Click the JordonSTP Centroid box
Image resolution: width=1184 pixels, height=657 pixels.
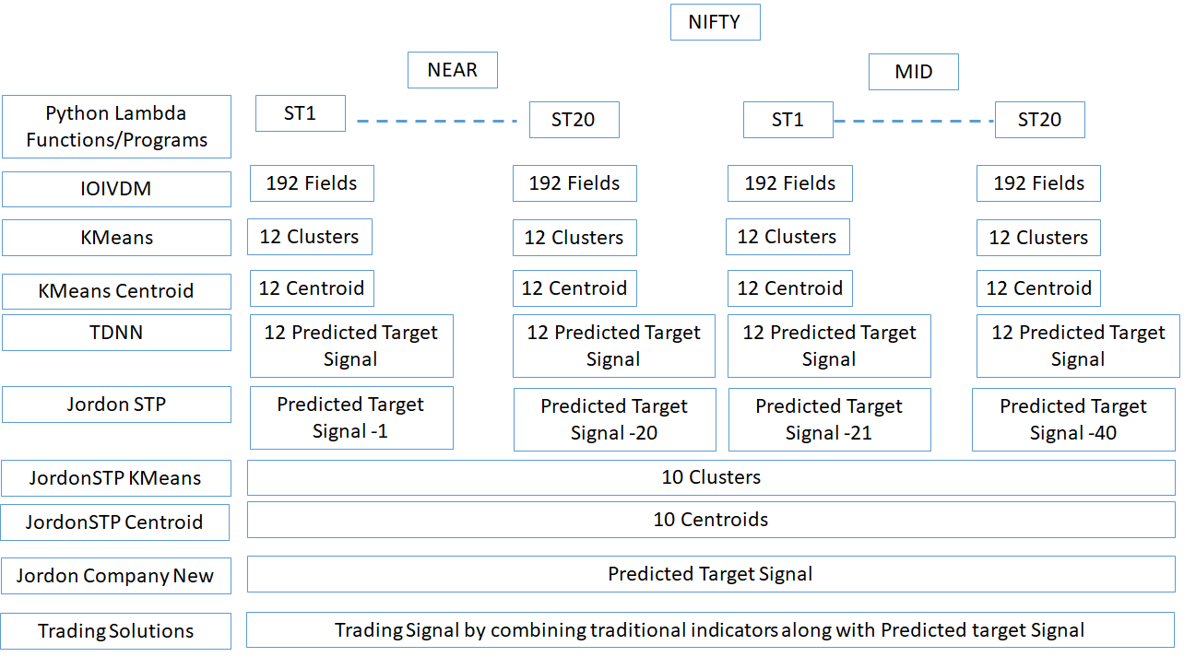(x=114, y=522)
